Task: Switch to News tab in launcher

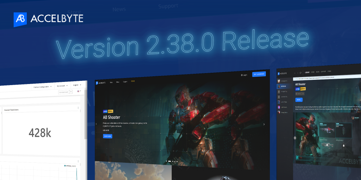Action: tap(318, 72)
